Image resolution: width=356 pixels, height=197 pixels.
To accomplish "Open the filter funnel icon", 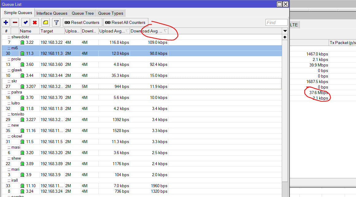I will coord(56,22).
